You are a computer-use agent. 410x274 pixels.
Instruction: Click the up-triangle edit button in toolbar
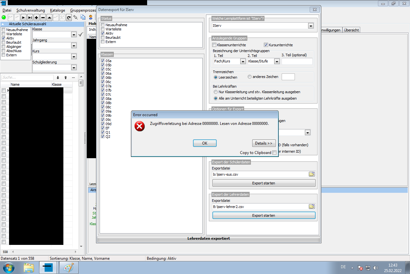coord(49,17)
